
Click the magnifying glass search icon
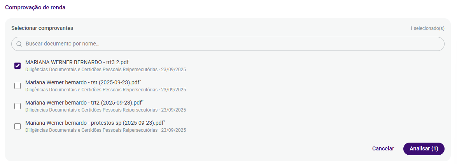click(x=19, y=44)
